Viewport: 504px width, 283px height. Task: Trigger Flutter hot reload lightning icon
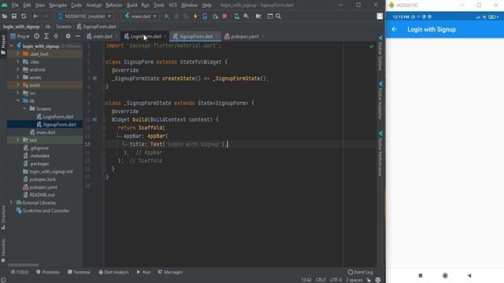tap(195, 16)
